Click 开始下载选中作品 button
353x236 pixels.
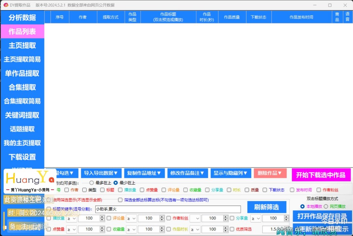tap(321, 175)
